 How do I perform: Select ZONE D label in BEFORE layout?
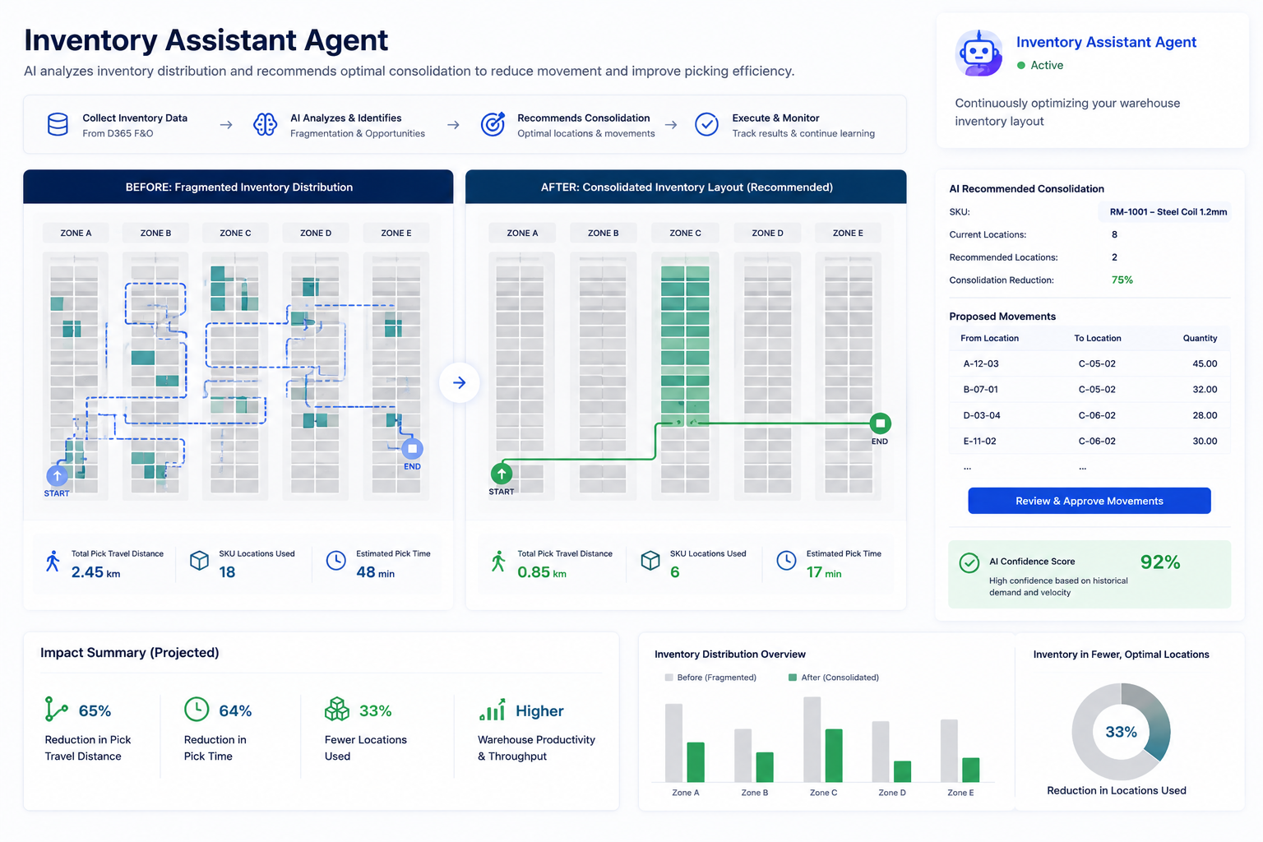tap(316, 233)
